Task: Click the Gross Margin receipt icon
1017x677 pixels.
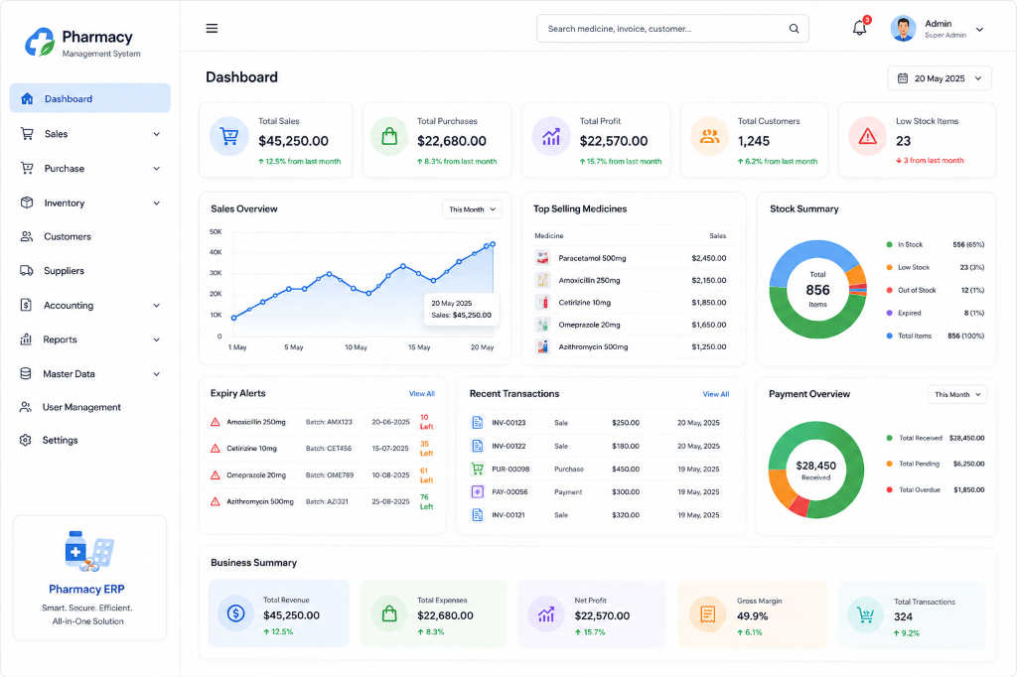Action: 707,613
